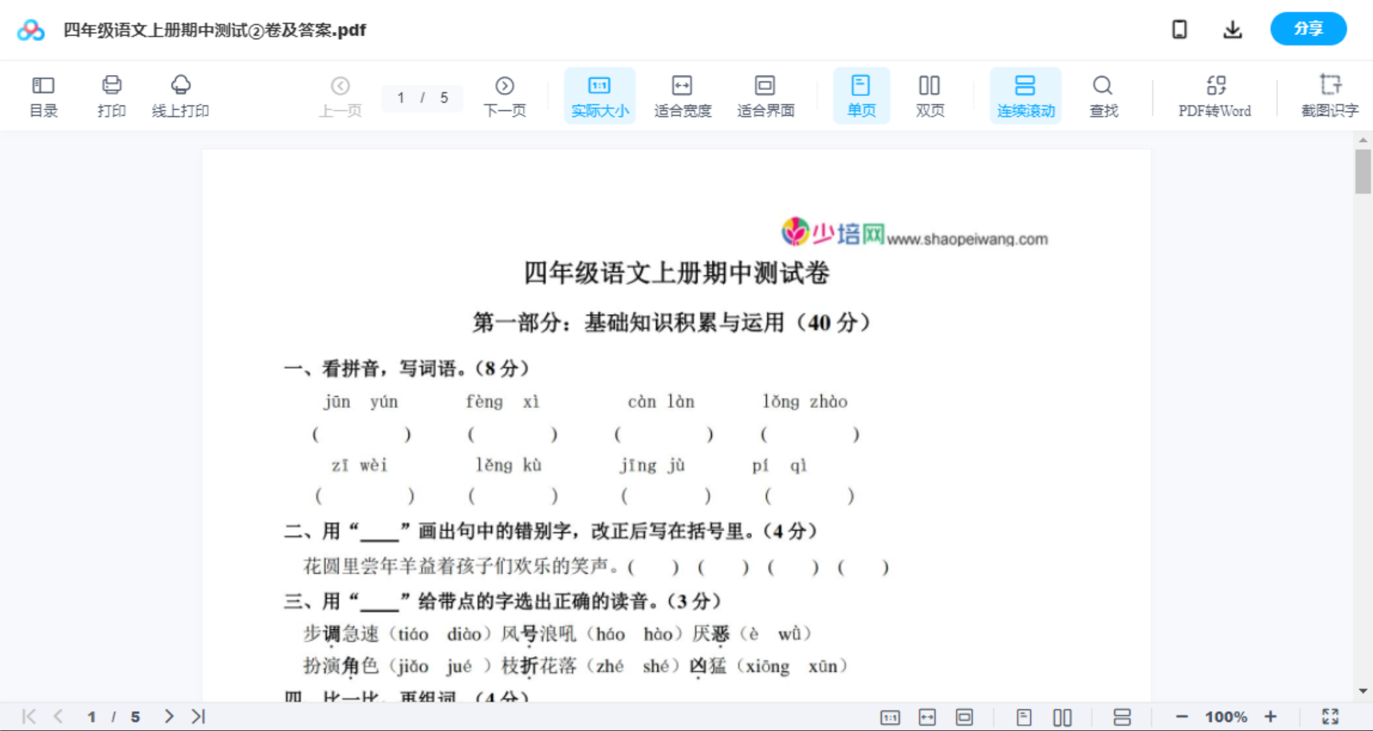Click the 线上打印 online print icon
This screenshot has width=1373, height=731.
(181, 95)
